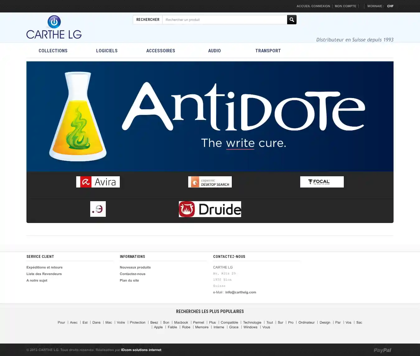This screenshot has width=420, height=356.
Task: Open the CHF currency selector
Action: pyautogui.click(x=390, y=6)
